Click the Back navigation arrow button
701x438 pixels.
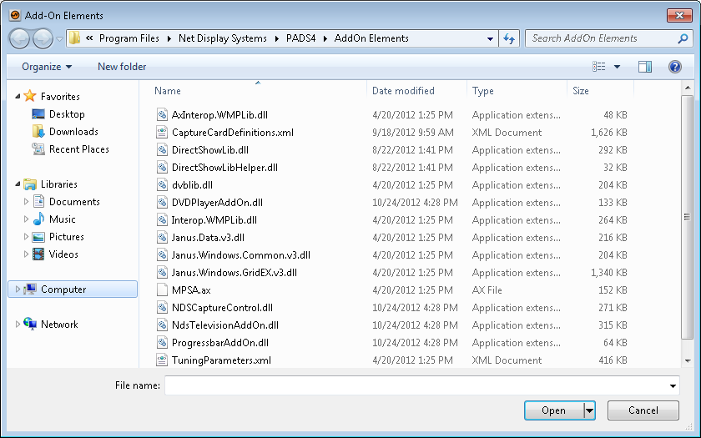click(20, 38)
